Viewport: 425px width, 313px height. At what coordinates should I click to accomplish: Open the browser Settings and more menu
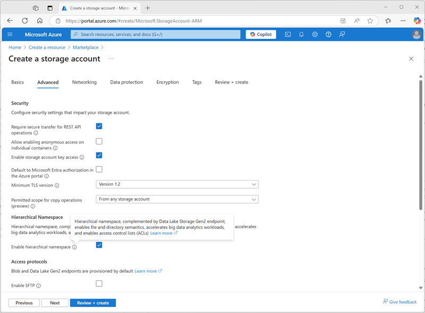coord(403,21)
